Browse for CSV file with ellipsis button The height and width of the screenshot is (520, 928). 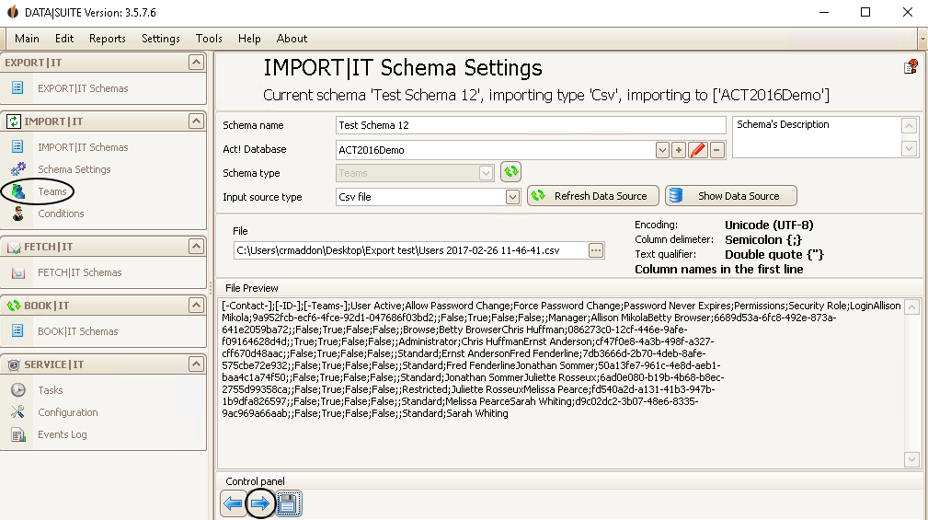click(x=595, y=250)
